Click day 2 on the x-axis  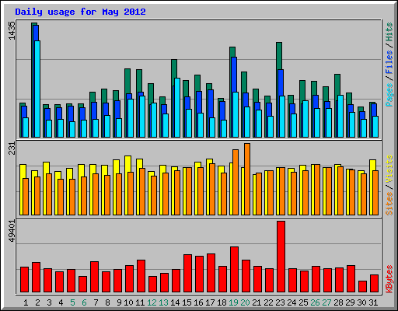(x=37, y=302)
